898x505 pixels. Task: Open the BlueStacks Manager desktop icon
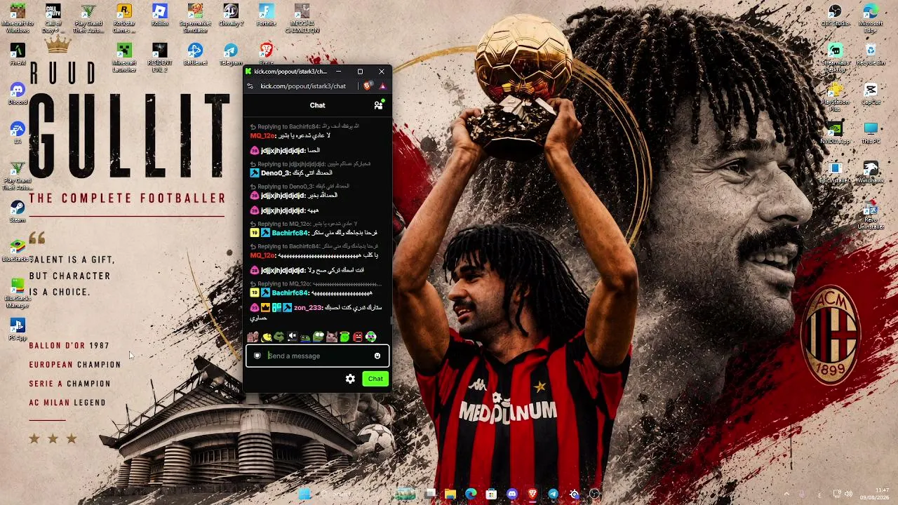click(x=18, y=293)
